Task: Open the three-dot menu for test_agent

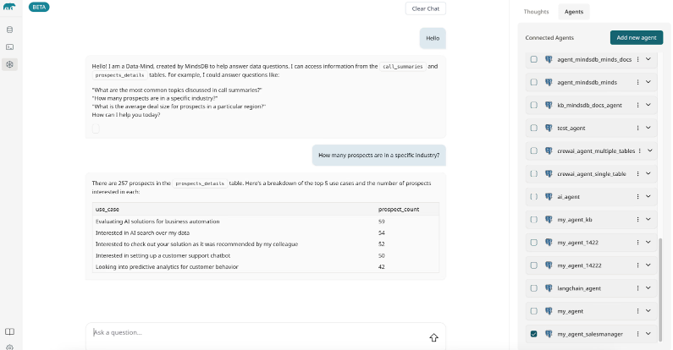Action: (x=637, y=128)
